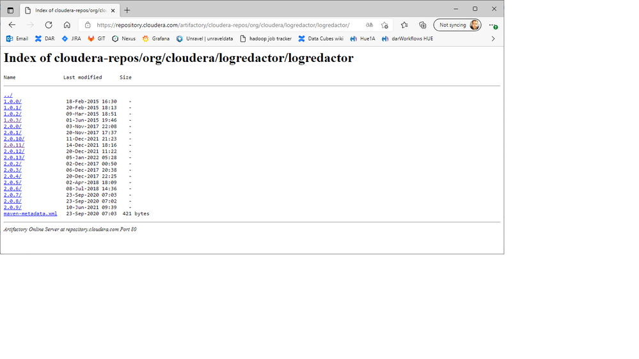Open the 2.0.13/ folder link
Screen dimensions: 639x359
(x=14, y=158)
